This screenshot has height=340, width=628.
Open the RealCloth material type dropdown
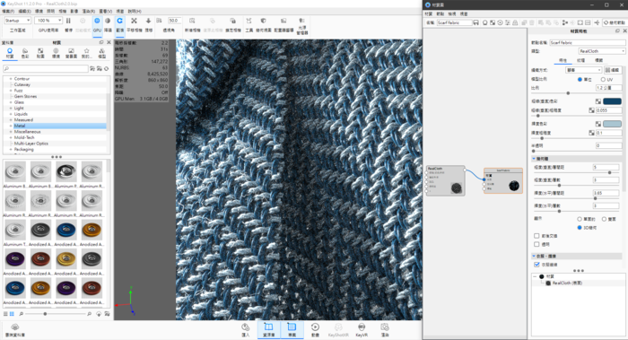[602, 51]
